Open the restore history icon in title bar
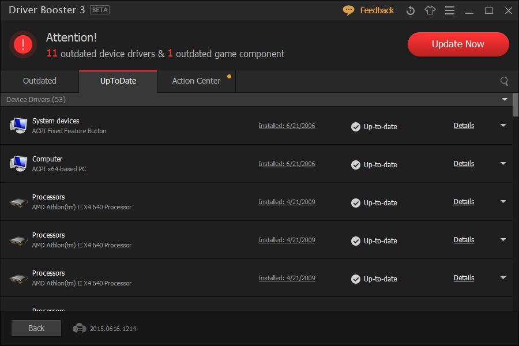The image size is (519, 346). point(411,10)
